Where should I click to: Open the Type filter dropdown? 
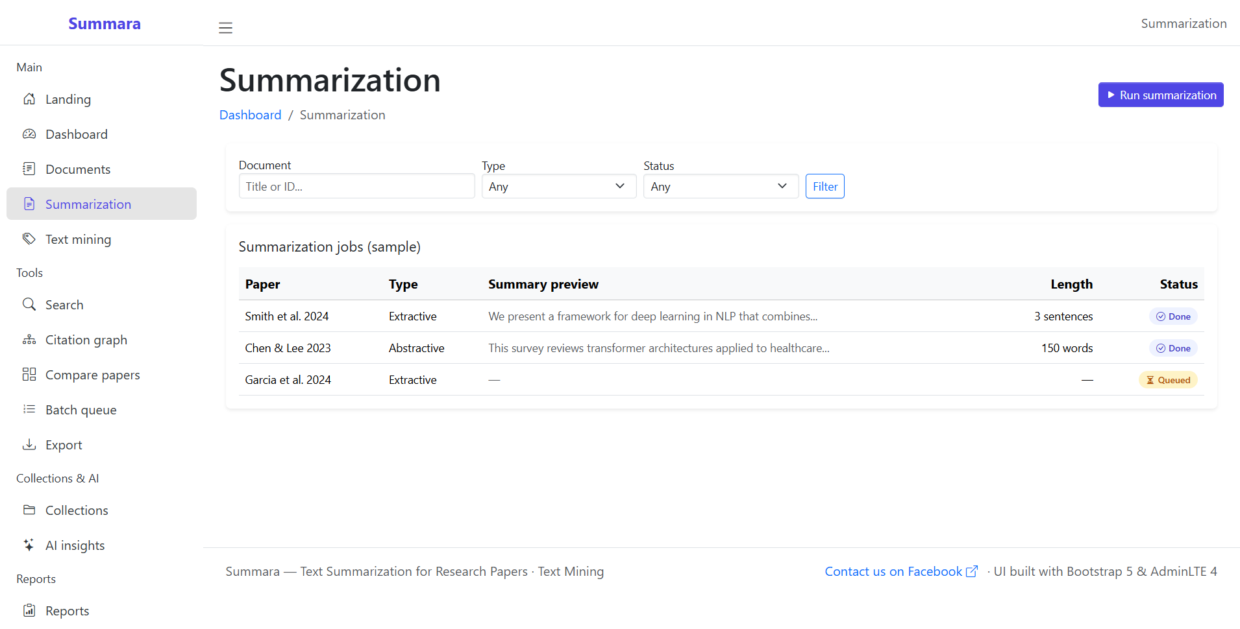click(x=558, y=186)
